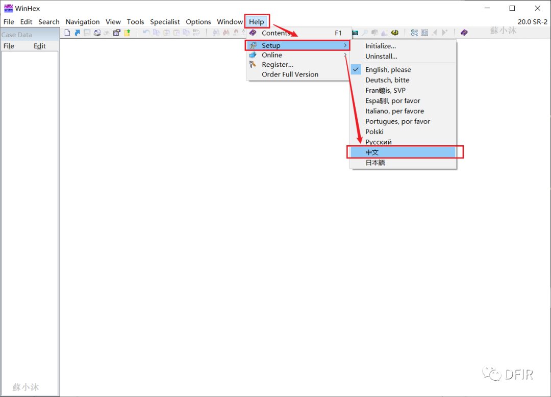The height and width of the screenshot is (397, 551).
Task: Click the Back navigation arrow icon
Action: pyautogui.click(x=435, y=33)
